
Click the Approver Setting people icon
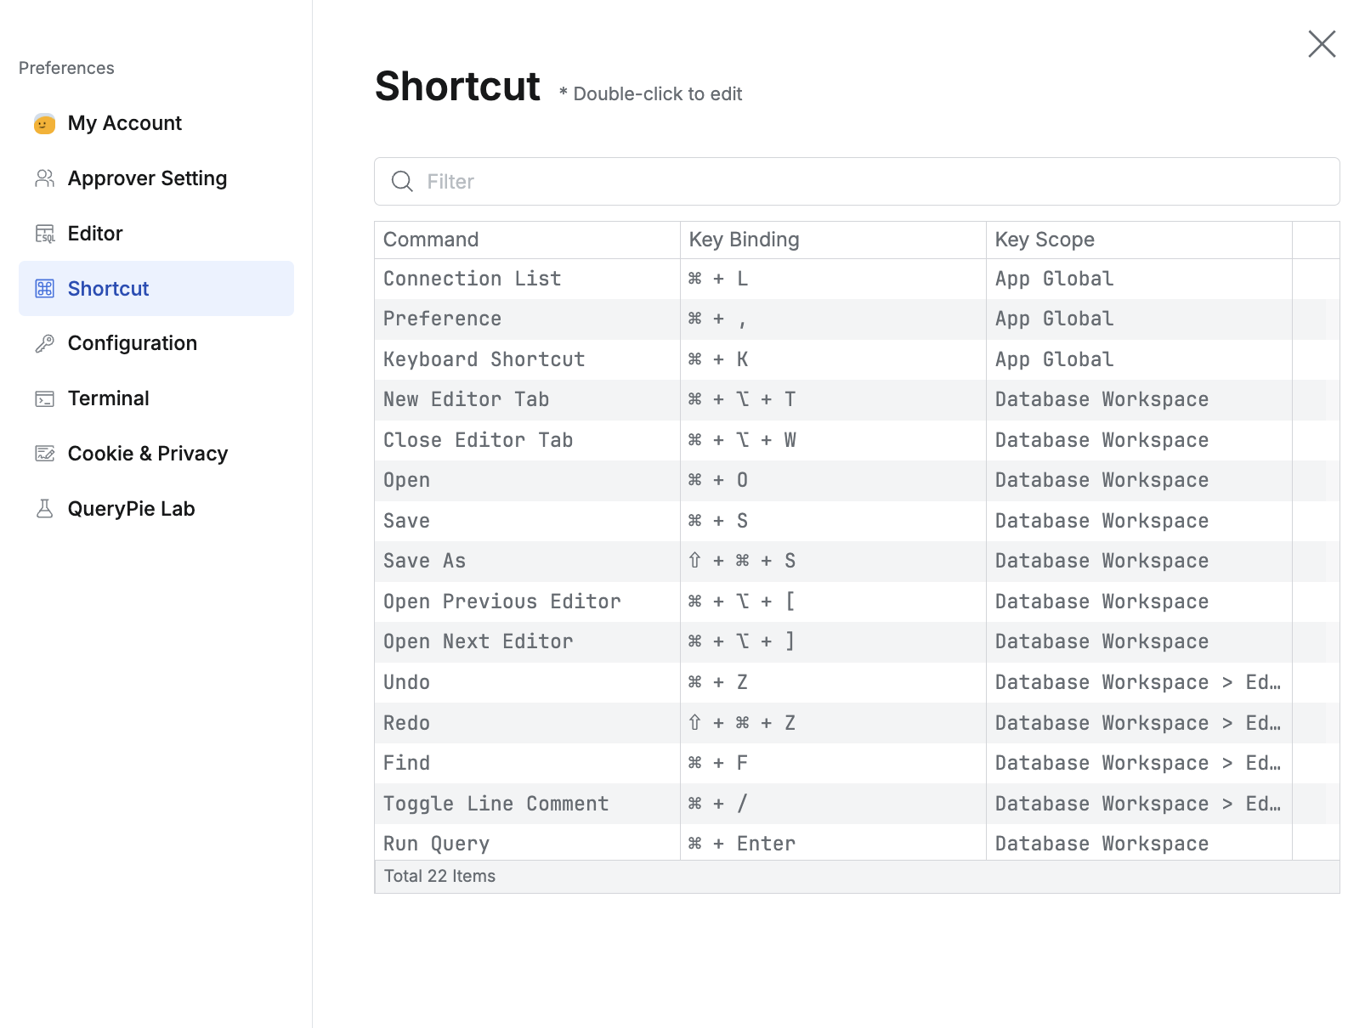coord(45,178)
